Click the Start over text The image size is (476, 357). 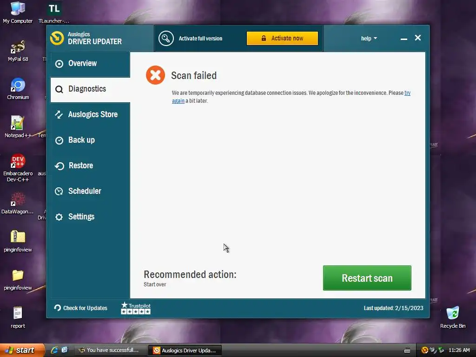155,284
